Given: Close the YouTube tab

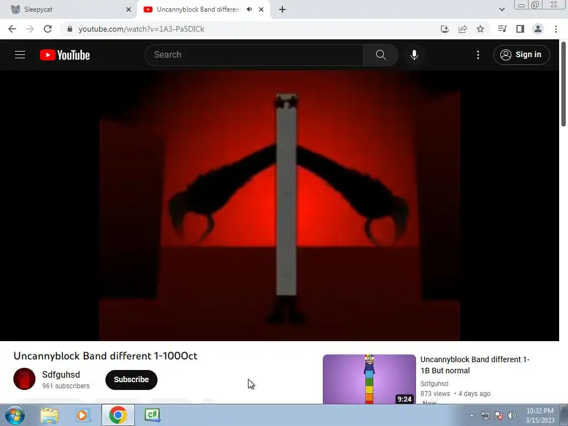Looking at the screenshot, I should pyautogui.click(x=261, y=9).
